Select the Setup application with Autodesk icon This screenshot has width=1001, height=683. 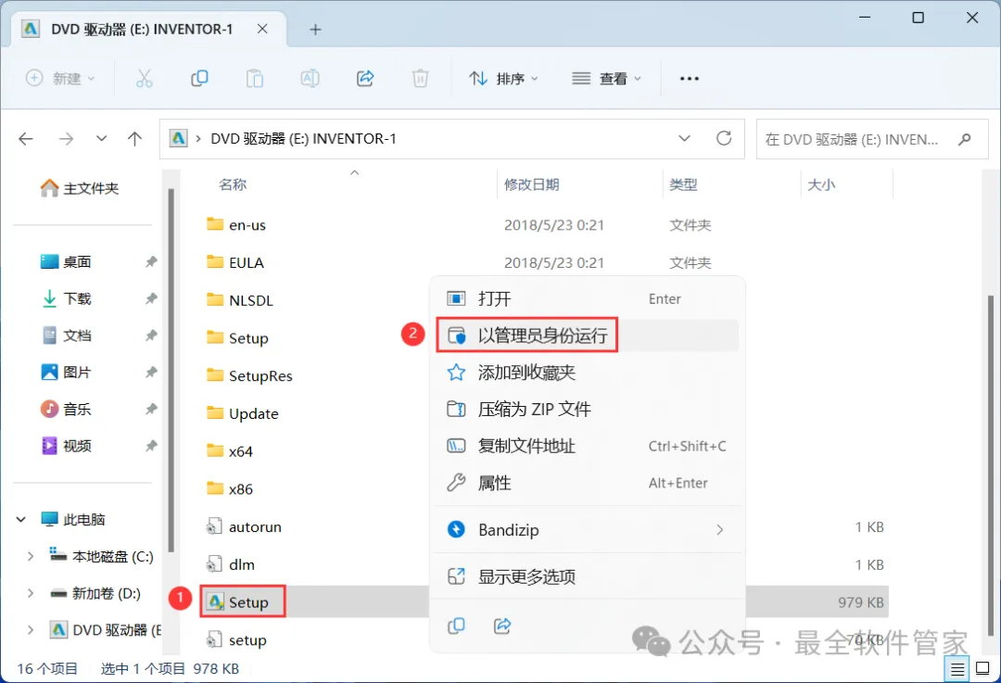click(x=243, y=602)
